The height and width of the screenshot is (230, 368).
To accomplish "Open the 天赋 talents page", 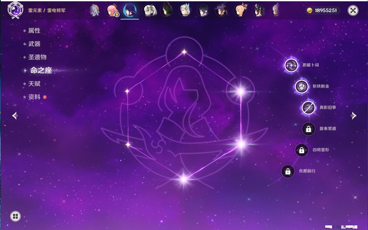I will point(34,84).
